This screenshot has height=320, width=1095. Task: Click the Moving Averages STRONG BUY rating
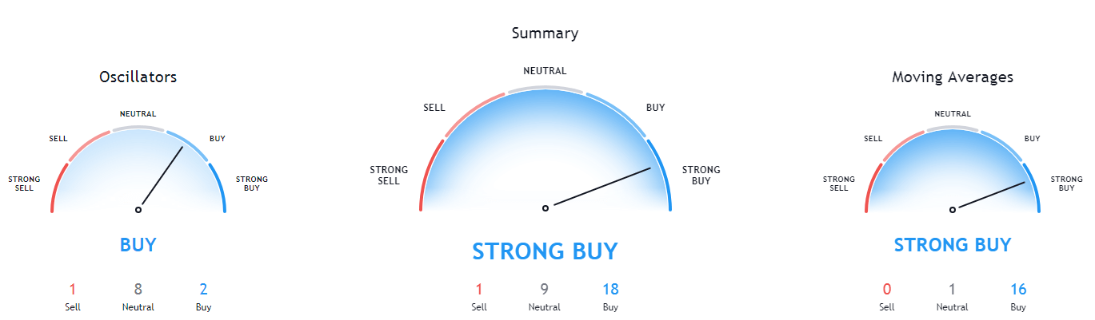pos(953,245)
